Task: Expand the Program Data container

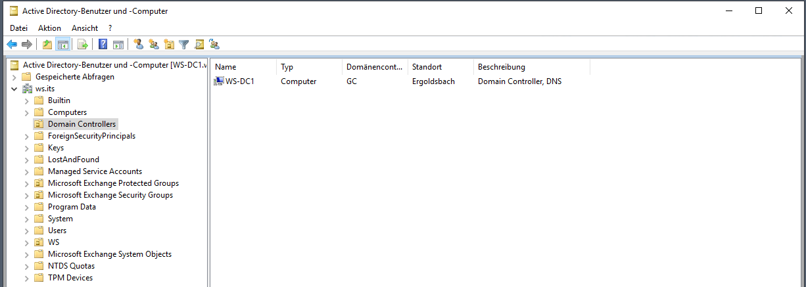Action: click(x=26, y=207)
